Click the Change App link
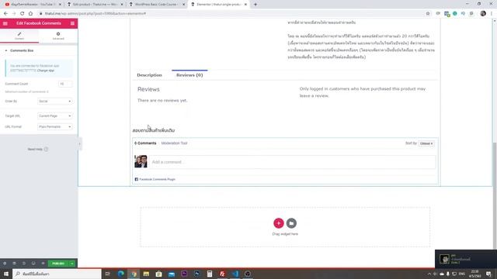This screenshot has height=279, width=497. tap(46, 71)
